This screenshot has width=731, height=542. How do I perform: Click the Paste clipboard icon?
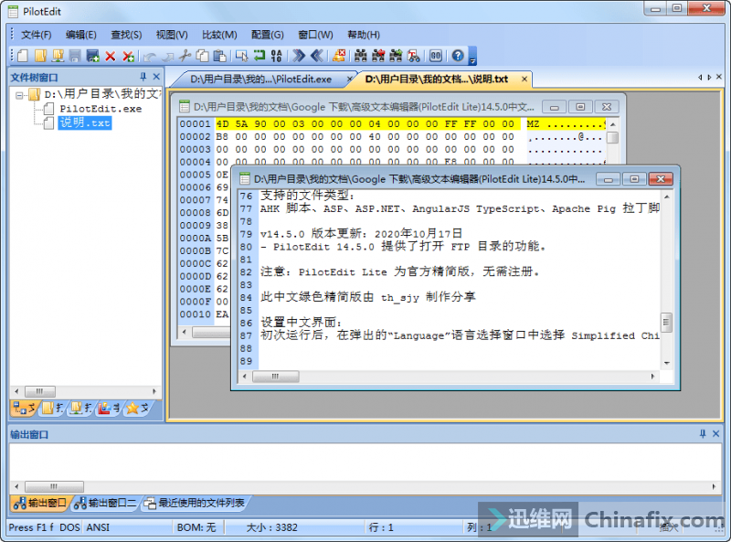tap(219, 56)
